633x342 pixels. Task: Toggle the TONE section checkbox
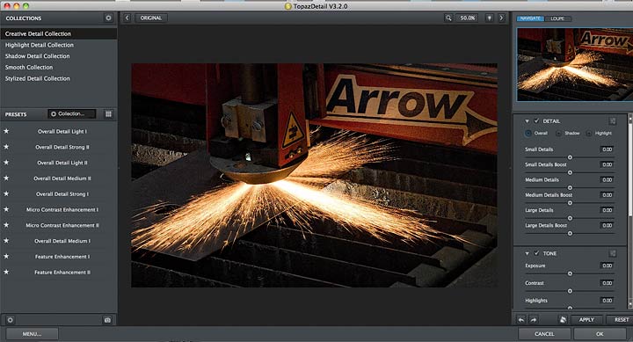pyautogui.click(x=536, y=253)
